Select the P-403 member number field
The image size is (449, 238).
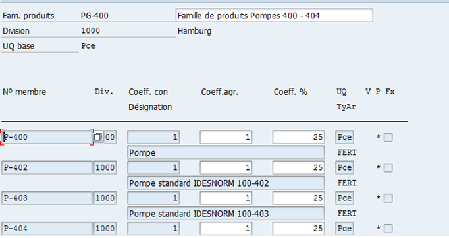[47, 198]
